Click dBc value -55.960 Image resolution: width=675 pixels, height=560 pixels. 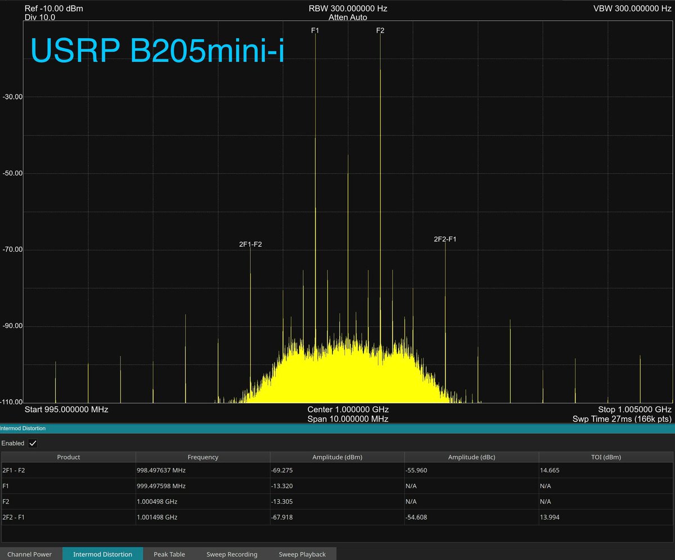pos(416,470)
